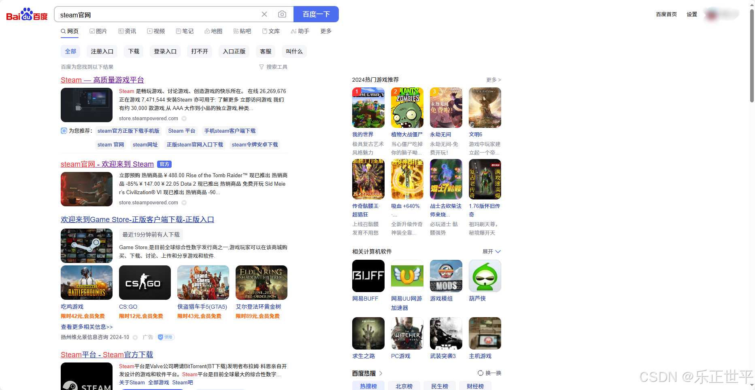Select the 客服 filter chip
Image resolution: width=755 pixels, height=390 pixels.
tap(266, 51)
